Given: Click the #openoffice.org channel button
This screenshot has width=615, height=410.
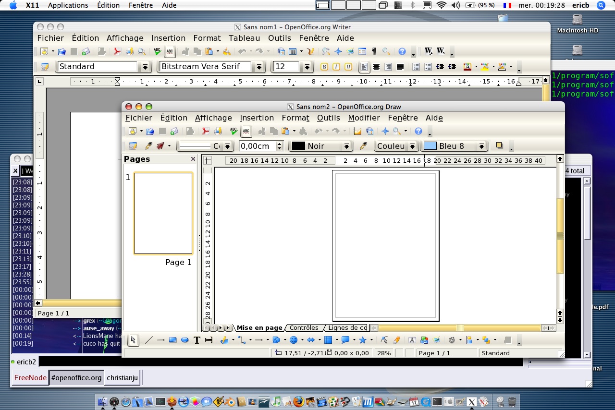Looking at the screenshot, I should pyautogui.click(x=76, y=378).
